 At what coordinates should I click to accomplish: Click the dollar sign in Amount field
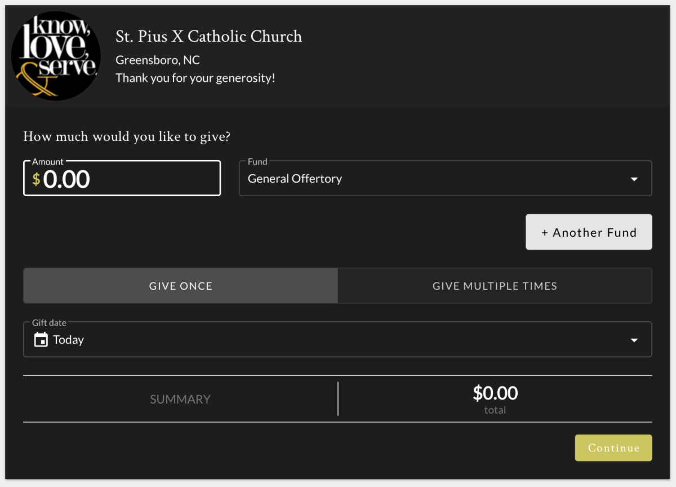[36, 179]
